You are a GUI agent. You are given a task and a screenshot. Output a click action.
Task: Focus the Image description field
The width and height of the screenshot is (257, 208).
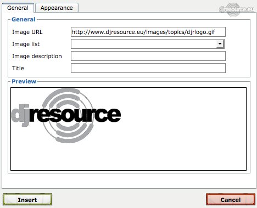tap(148, 56)
